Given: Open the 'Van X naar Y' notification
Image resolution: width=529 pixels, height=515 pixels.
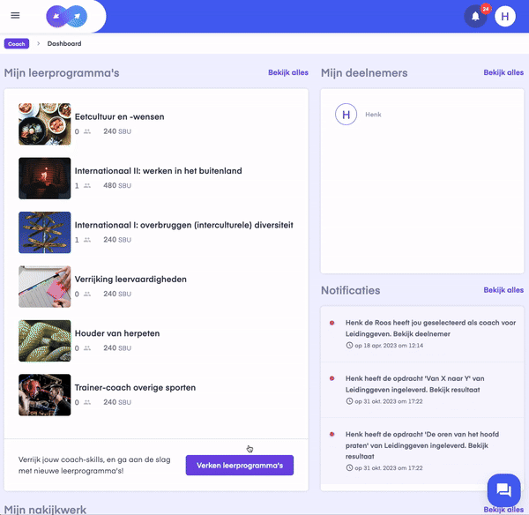Looking at the screenshot, I should click(x=422, y=390).
